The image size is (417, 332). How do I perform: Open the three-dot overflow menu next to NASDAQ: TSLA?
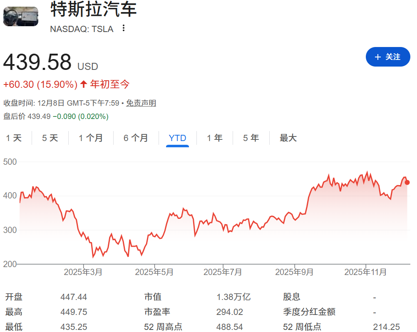(123, 28)
